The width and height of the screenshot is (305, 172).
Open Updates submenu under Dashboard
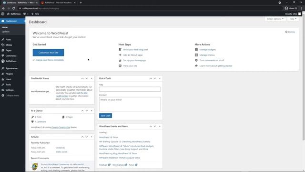6,32
